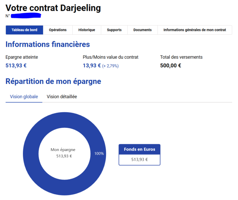This screenshot has width=238, height=200.
Task: Click the Total des versements 500,00 € amount
Action: point(170,65)
